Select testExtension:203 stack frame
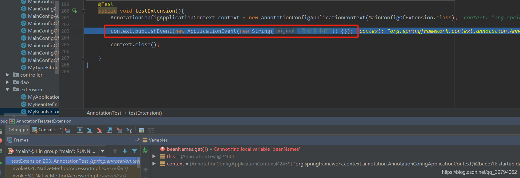 click(73, 161)
